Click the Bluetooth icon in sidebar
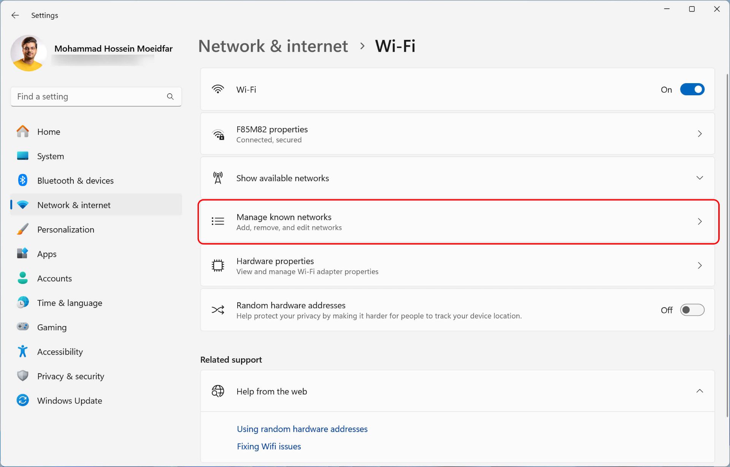Image resolution: width=730 pixels, height=467 pixels. coord(23,180)
